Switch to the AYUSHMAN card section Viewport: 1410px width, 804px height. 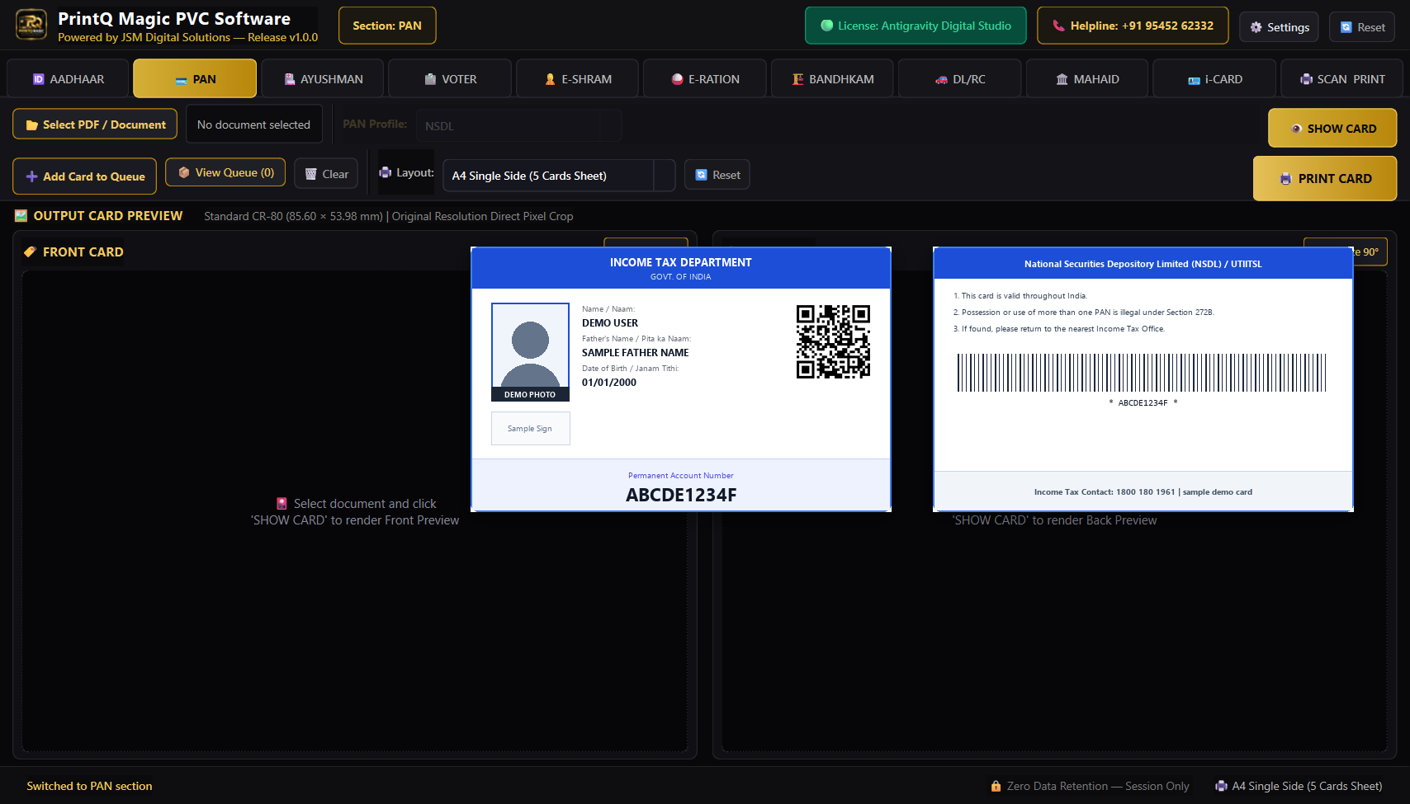323,79
